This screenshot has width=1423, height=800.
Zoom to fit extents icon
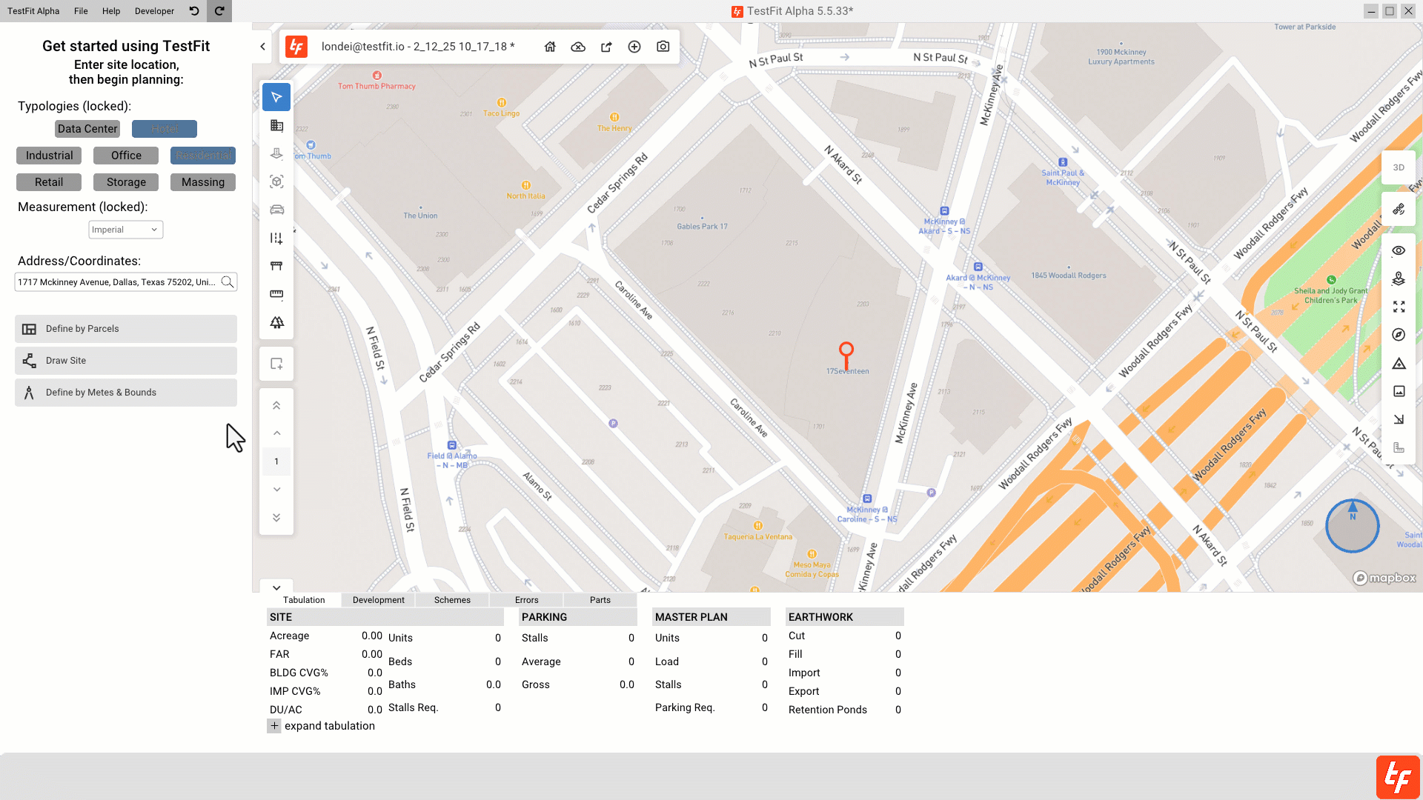[x=1399, y=307]
